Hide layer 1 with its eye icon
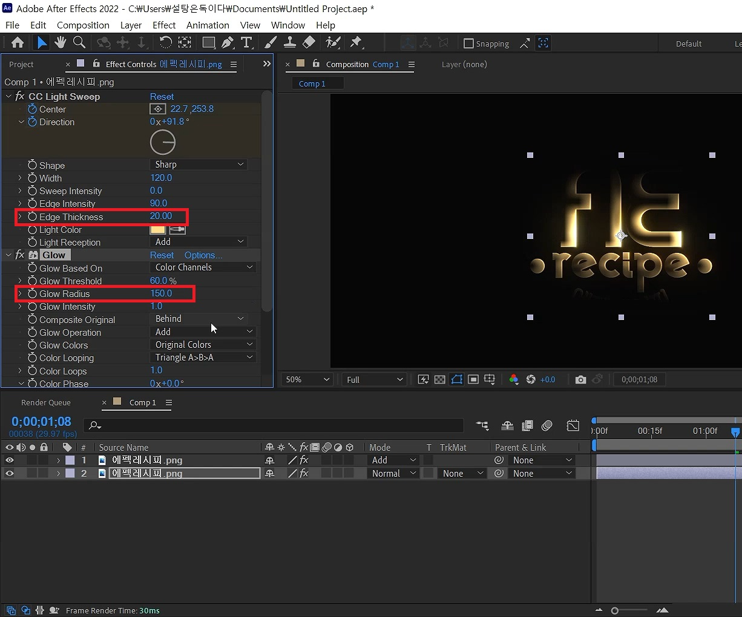The image size is (742, 617). 9,460
